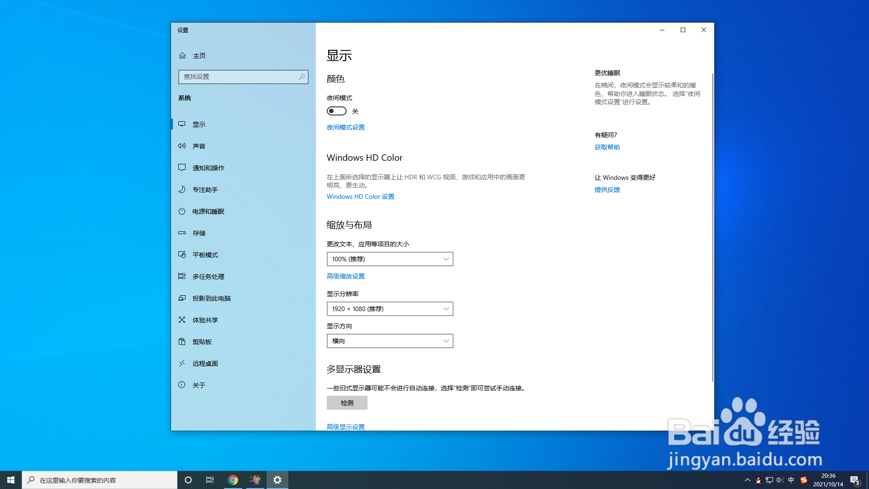The height and width of the screenshot is (489, 869).
Task: Click the settings page vertical scrollbar
Action: coord(713,226)
